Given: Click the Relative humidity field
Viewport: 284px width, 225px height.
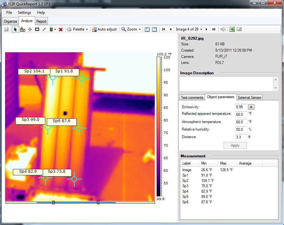Looking at the screenshot, I should pos(241,130).
